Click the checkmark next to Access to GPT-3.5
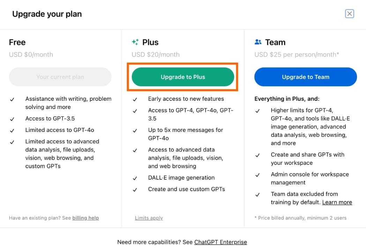This screenshot has width=366, height=252. coord(12,119)
